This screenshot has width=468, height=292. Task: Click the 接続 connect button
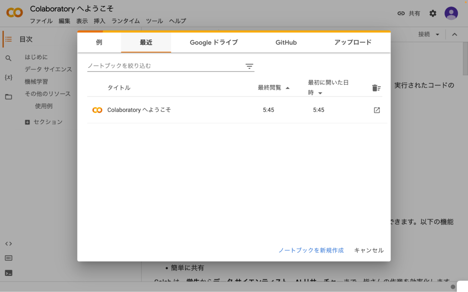(x=424, y=34)
